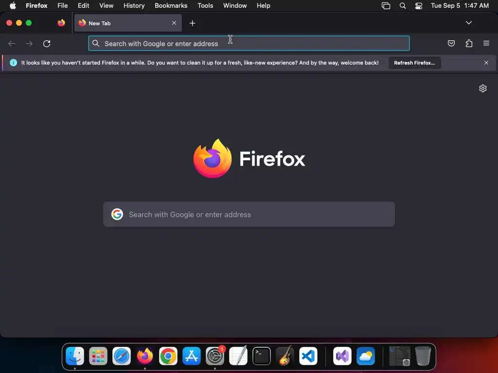Open the minimized window thumbnail in dock
498x373 pixels.
[x=400, y=356]
